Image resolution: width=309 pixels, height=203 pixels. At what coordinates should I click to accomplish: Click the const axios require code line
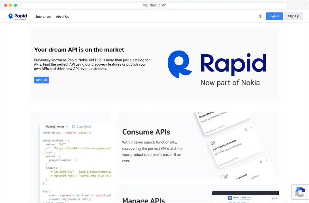pyautogui.click(x=67, y=133)
